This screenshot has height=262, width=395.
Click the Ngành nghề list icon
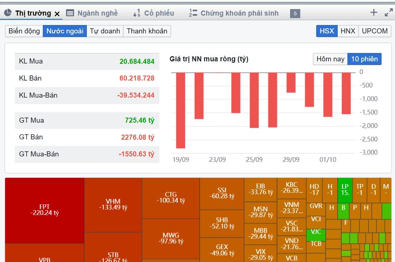70,13
